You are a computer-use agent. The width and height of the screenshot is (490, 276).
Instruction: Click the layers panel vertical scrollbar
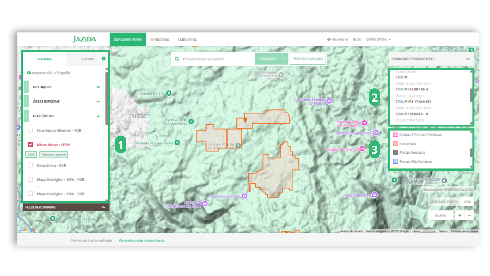(x=107, y=98)
